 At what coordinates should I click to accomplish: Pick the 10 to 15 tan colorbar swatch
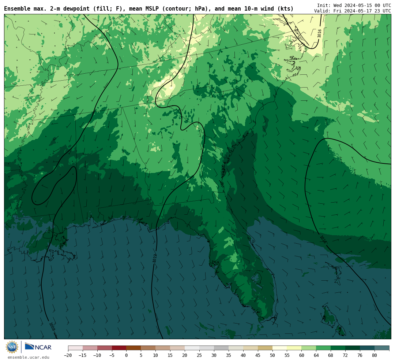click(163, 348)
